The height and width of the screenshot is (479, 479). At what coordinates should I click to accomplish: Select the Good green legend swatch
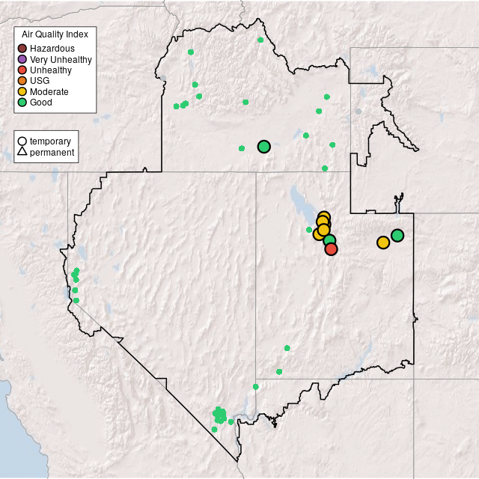22,102
